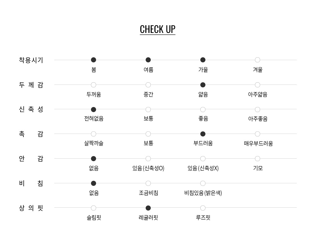Screen dimensions: 316x246
Task: Click the 레귤러핏 fit dot
Action: (x=148, y=208)
